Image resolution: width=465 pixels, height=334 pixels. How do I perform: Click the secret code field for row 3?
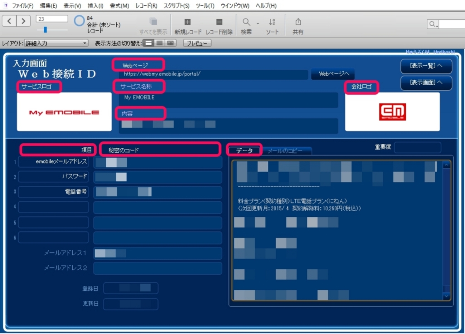[158, 192]
